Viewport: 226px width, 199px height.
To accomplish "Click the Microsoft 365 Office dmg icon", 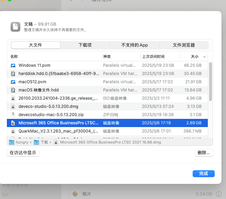I will pyautogui.click(x=13, y=123).
